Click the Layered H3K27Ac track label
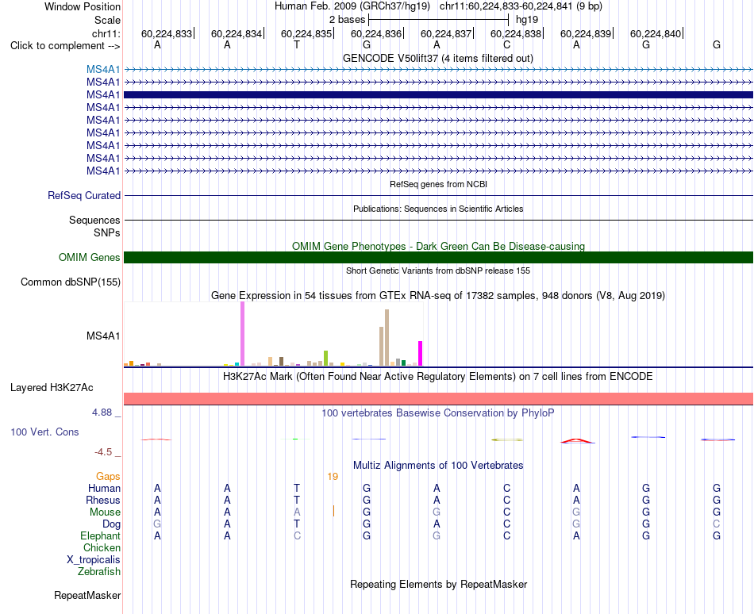 point(52,388)
